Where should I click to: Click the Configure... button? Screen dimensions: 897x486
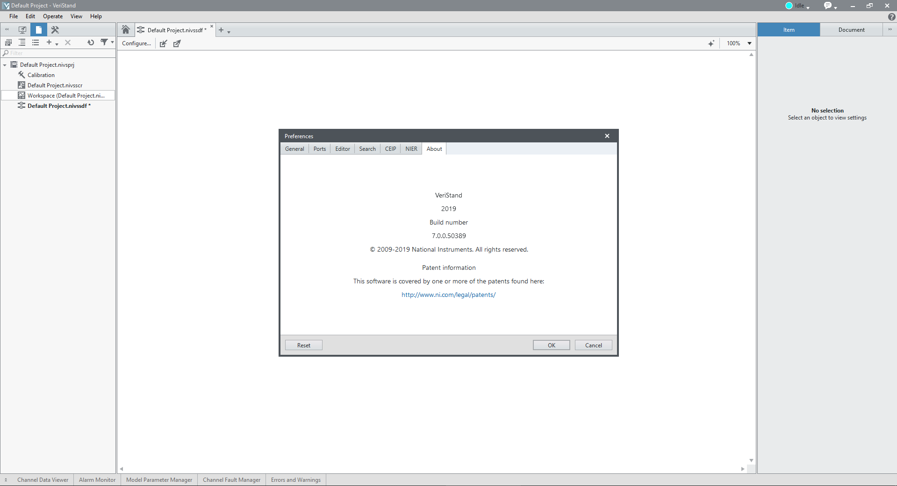click(136, 43)
